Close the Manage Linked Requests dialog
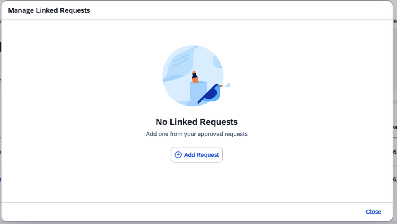The image size is (397, 224). [x=373, y=212]
